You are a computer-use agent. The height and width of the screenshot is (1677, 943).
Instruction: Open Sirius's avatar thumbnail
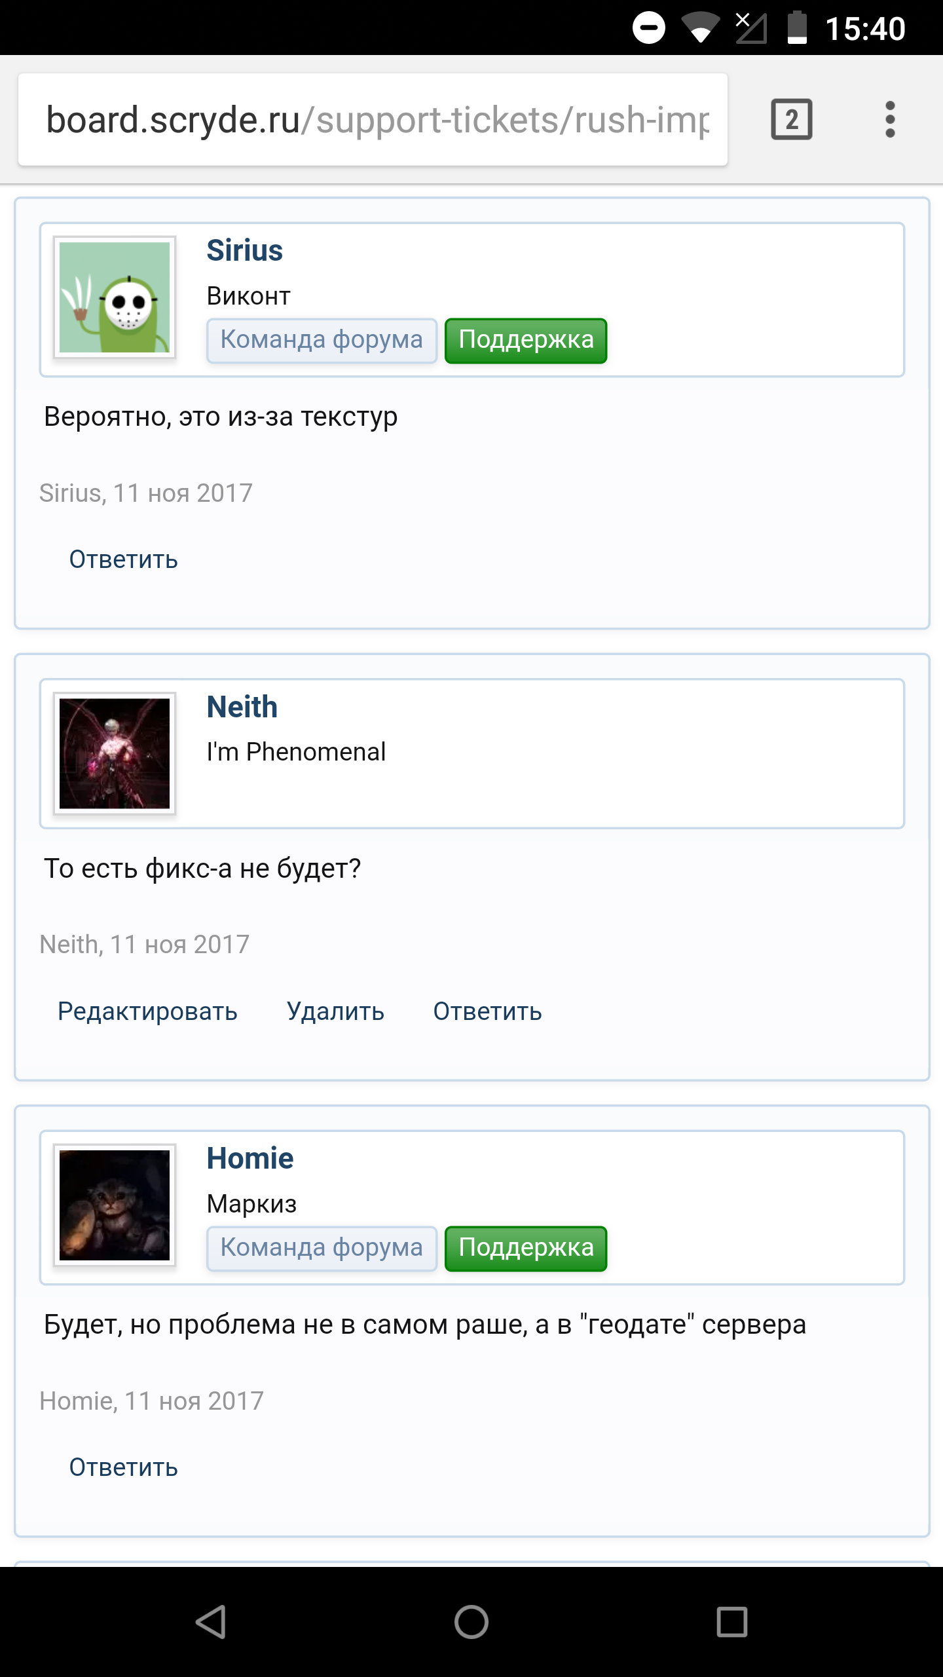point(115,297)
